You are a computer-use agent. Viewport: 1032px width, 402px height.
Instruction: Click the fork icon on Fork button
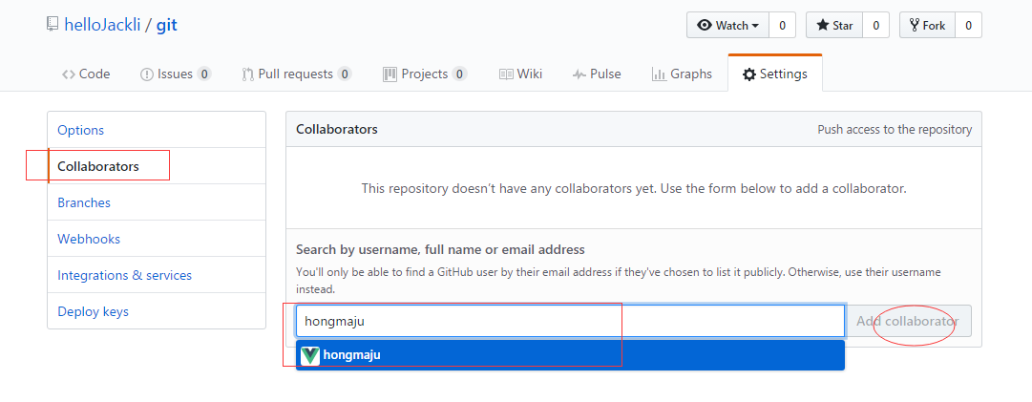[x=915, y=25]
